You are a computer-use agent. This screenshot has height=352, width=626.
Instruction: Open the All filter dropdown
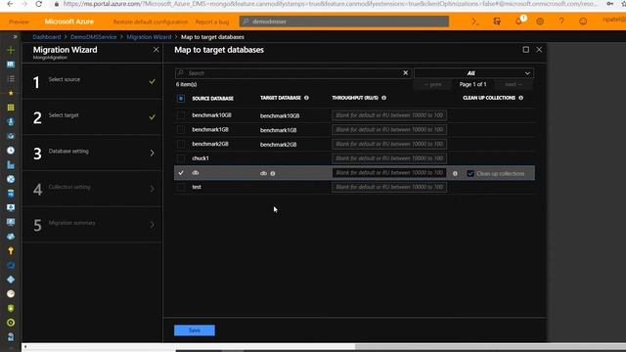pos(473,73)
